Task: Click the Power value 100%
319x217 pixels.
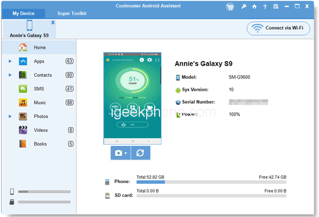Action: pyautogui.click(x=234, y=114)
